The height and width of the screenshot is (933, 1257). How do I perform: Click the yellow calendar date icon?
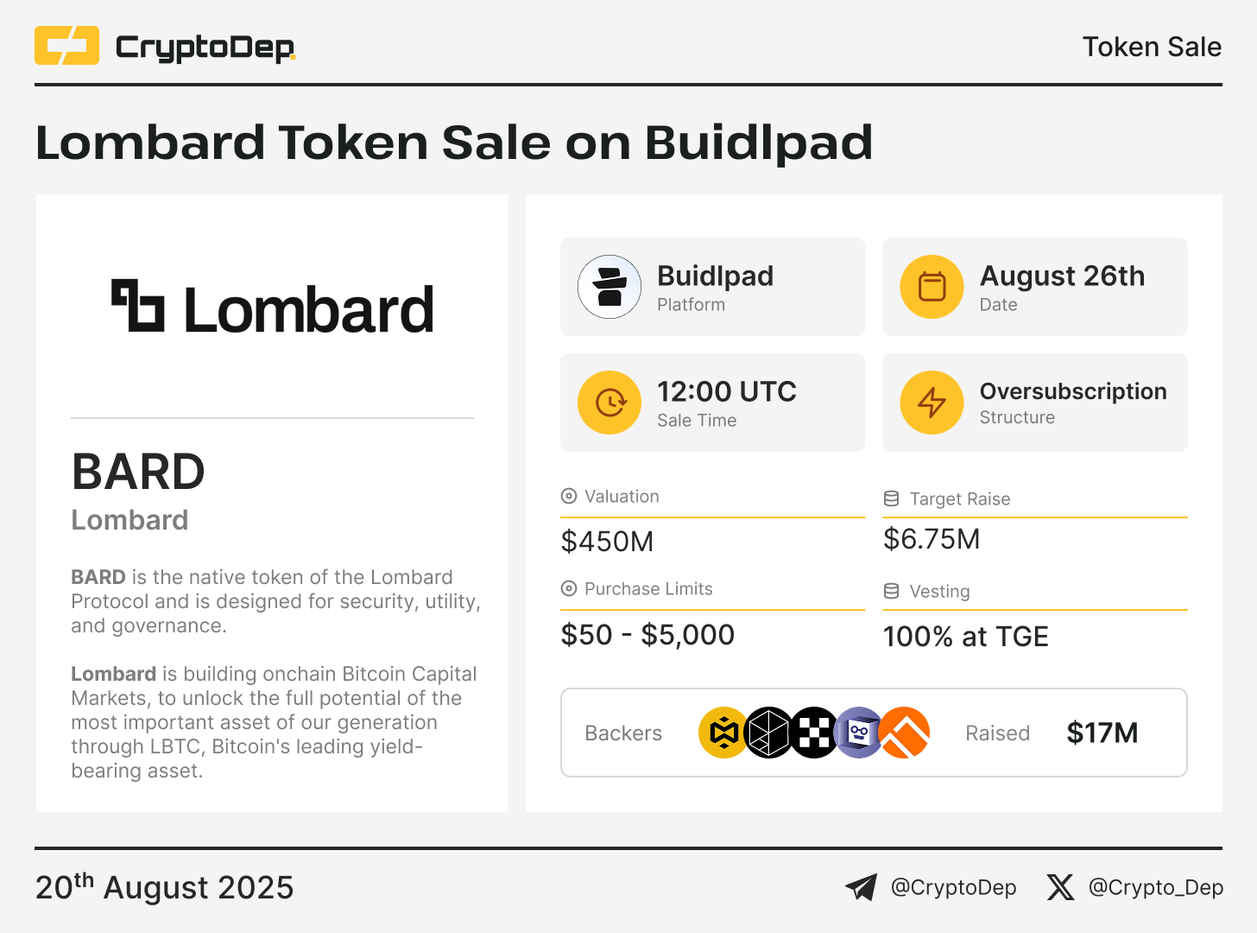[932, 287]
